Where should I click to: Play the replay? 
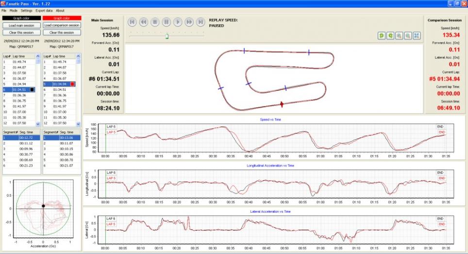(178, 22)
